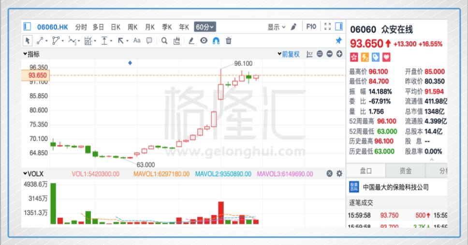The width and height of the screenshot is (468, 245).
Task: Select the trend line drawing tool
Action: (x=40, y=41)
